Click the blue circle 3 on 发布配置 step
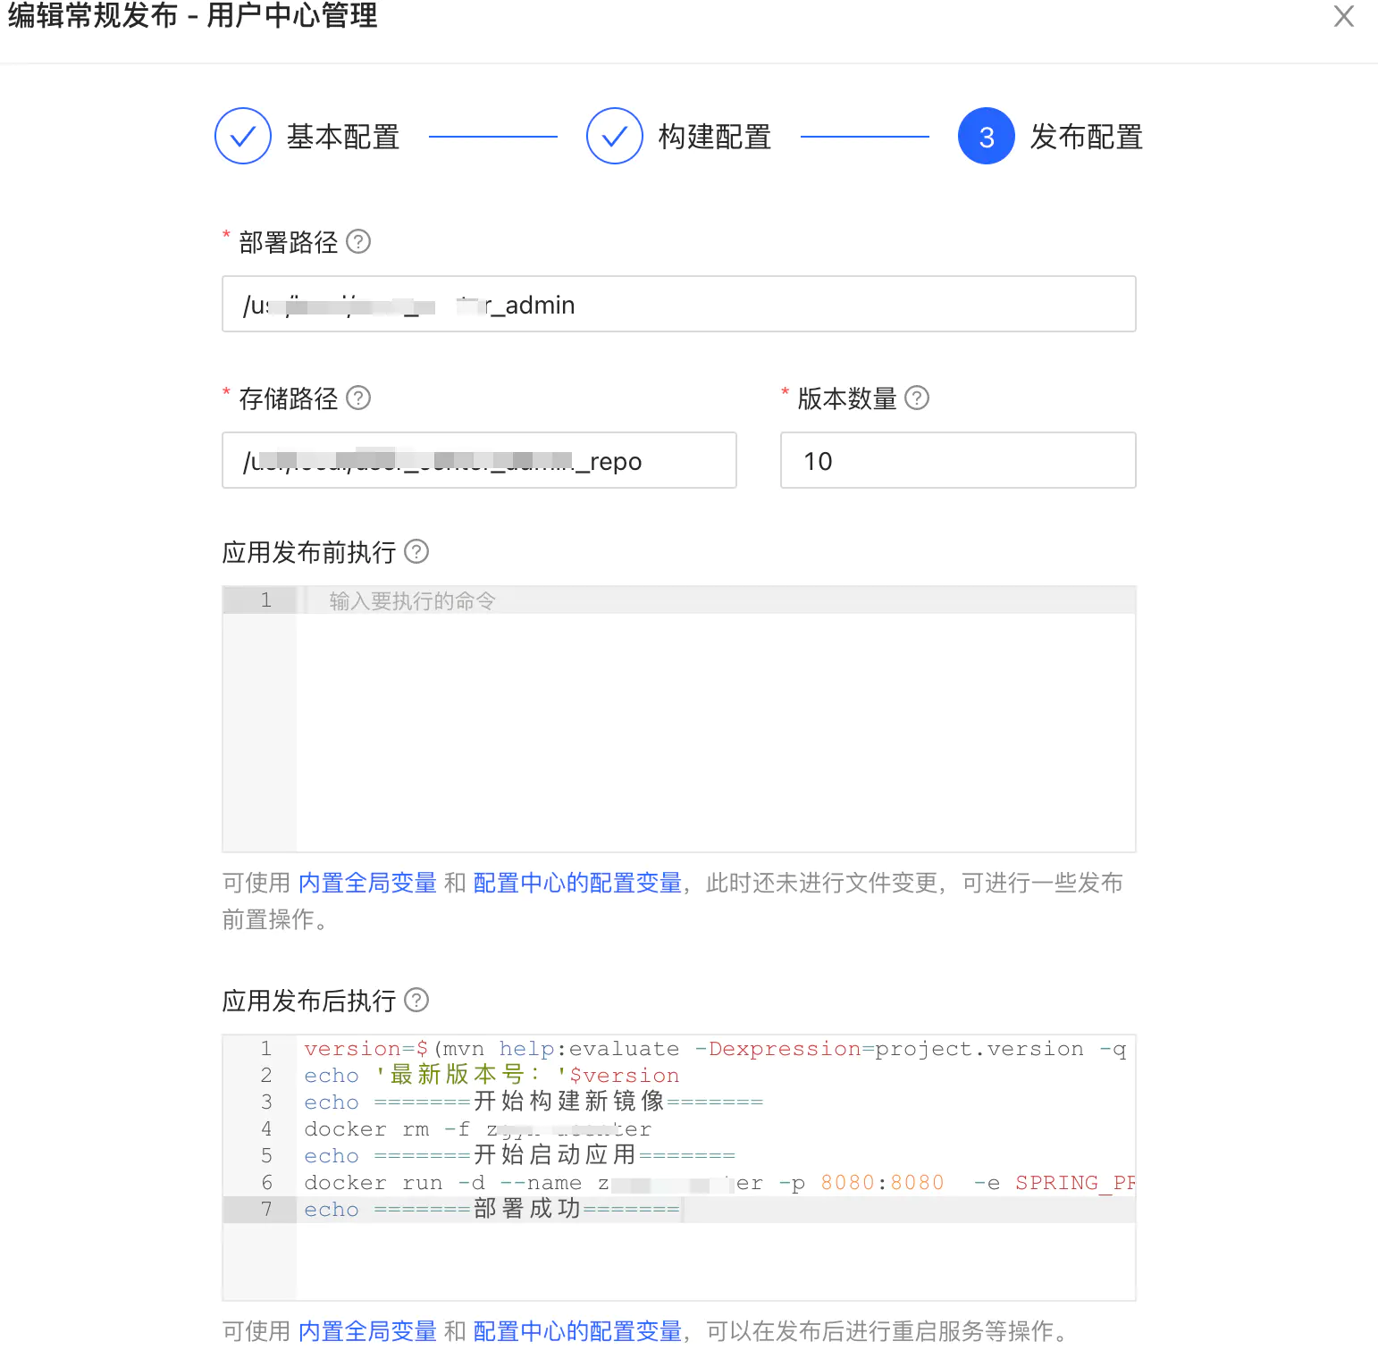 click(x=986, y=136)
